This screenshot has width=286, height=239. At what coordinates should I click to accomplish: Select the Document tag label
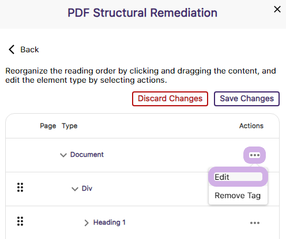tap(87, 155)
